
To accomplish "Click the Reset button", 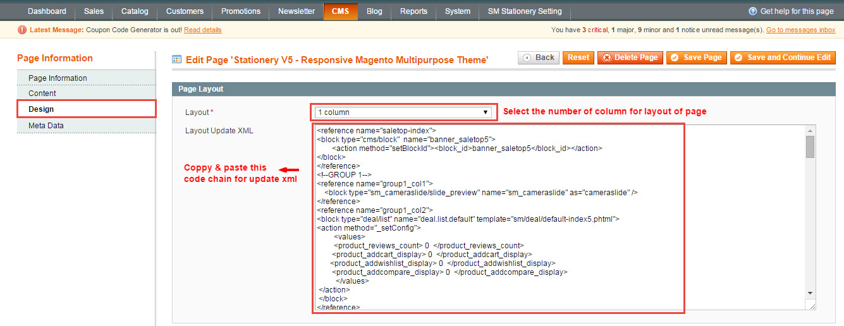I will (578, 57).
